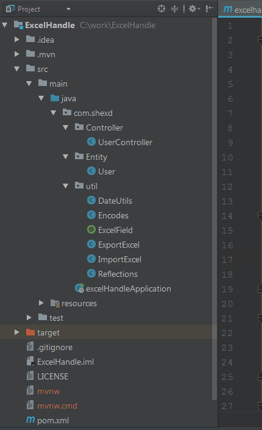Click the Maven icon beside pom.xml
This screenshot has height=430, width=262.
tap(30, 420)
